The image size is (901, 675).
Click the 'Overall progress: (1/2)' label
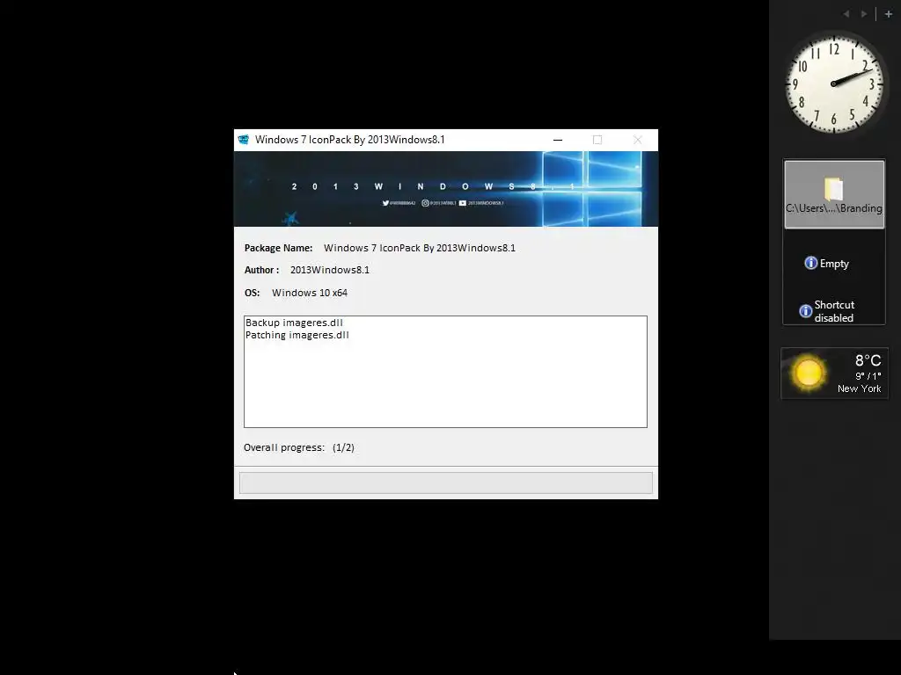299,447
